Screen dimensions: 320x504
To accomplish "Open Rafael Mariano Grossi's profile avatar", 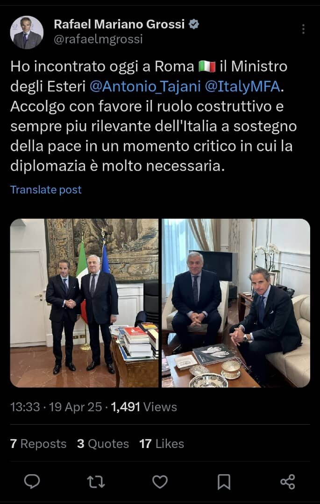I will 27,33.
